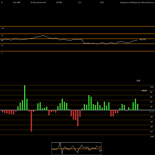Click the 70 label on RSI axis

coord(2,36)
